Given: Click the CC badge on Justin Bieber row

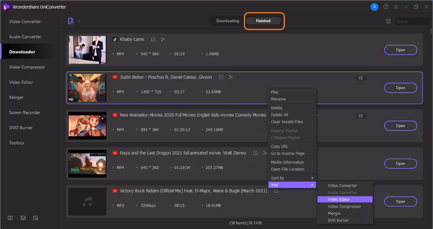Looking at the screenshot, I should [x=361, y=78].
